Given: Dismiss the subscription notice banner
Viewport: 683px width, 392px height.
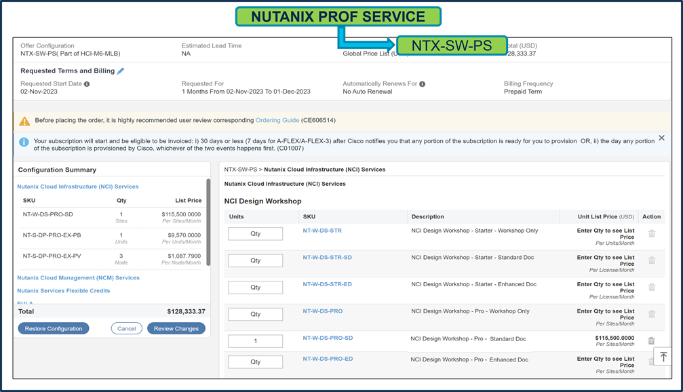Looking at the screenshot, I should [662, 138].
